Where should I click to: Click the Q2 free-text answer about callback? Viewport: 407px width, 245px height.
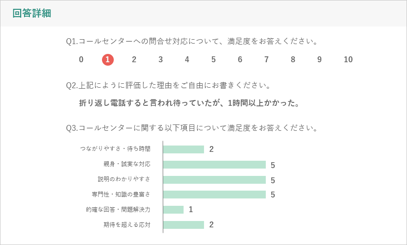click(189, 103)
